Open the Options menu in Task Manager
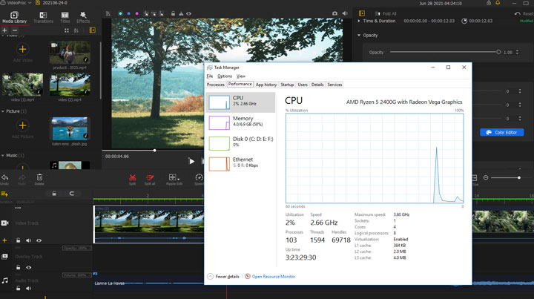 [225, 76]
